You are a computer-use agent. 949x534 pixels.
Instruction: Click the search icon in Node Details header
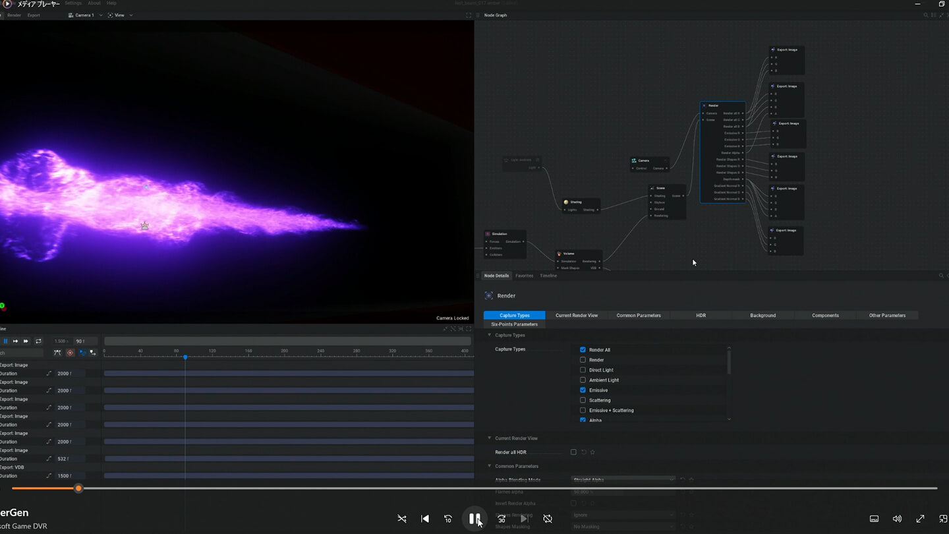(x=941, y=276)
